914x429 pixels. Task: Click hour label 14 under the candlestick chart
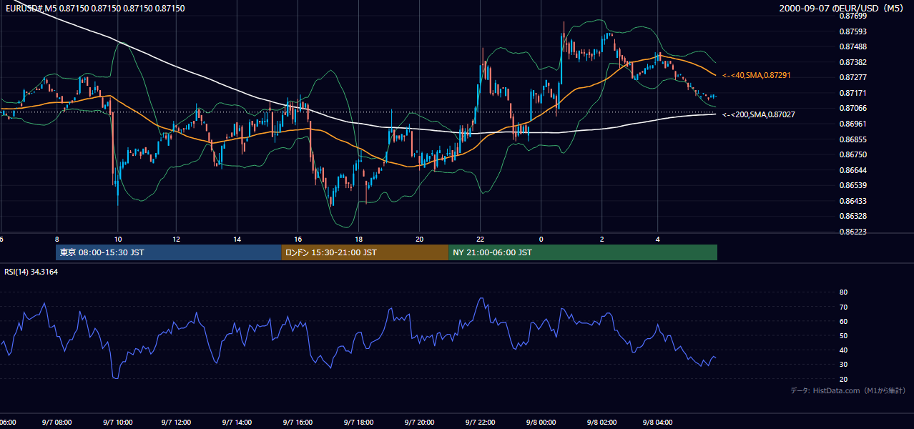237,239
